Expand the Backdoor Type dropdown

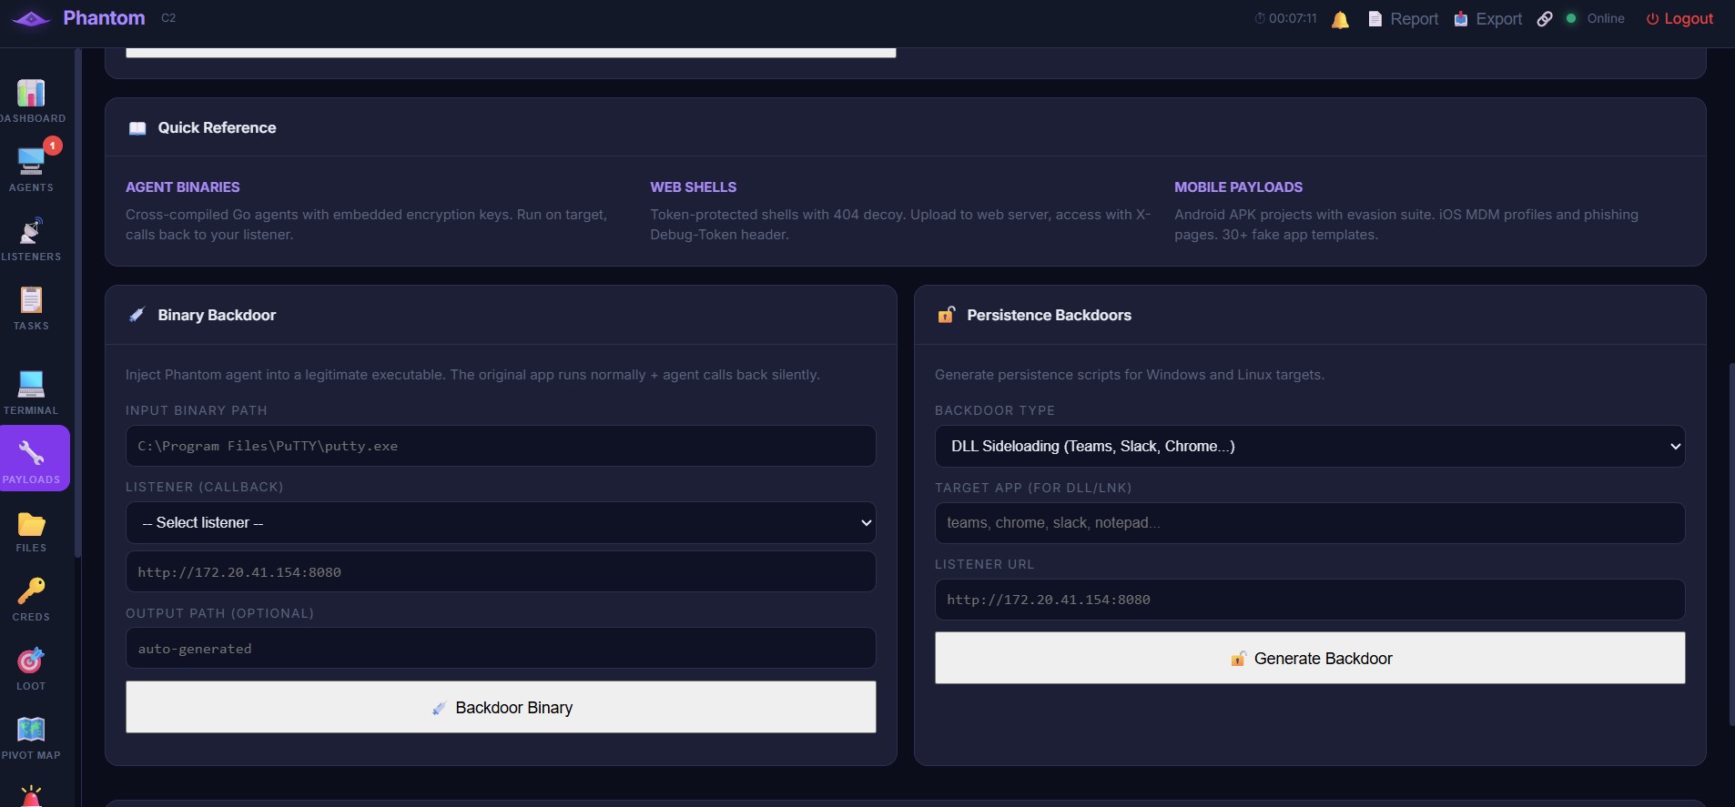tap(1310, 447)
